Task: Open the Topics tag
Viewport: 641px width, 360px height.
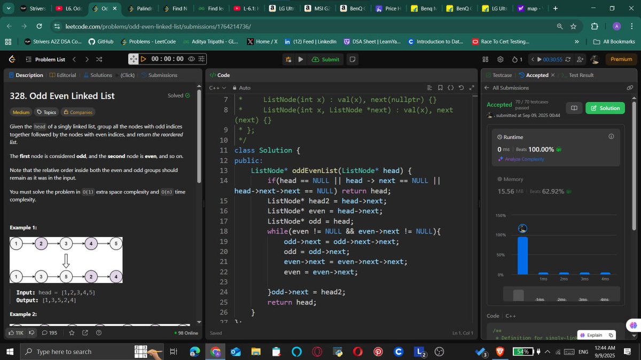Action: [x=46, y=112]
